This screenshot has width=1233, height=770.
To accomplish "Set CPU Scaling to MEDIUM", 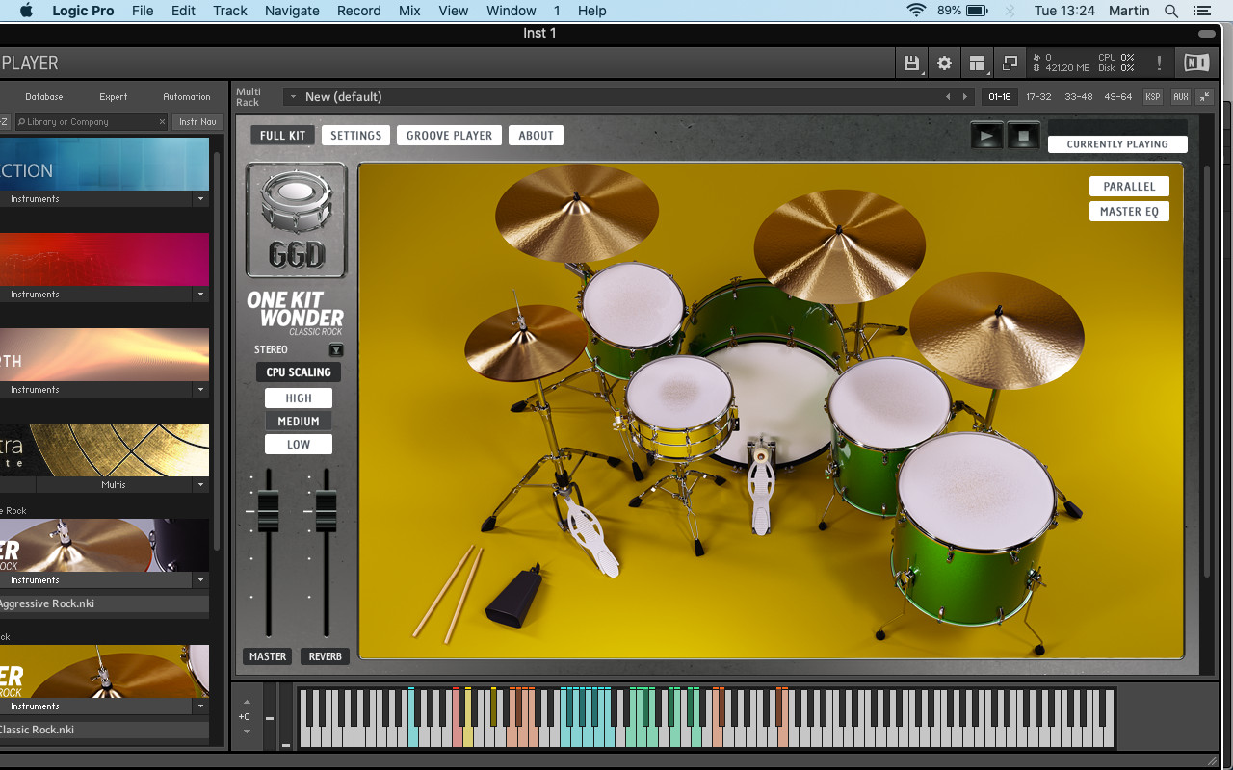I will (x=299, y=421).
